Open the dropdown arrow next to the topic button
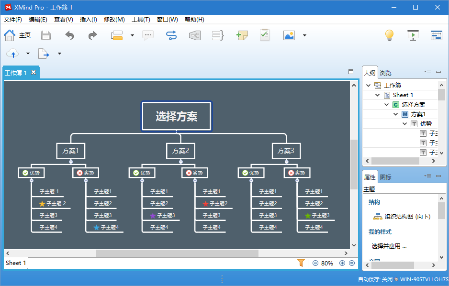The height and width of the screenshot is (286, 449). pyautogui.click(x=132, y=35)
